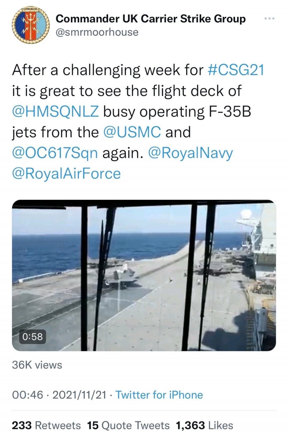Open the @USMC mention

click(132, 132)
